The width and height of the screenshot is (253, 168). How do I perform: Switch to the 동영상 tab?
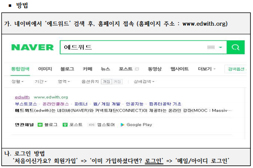pyautogui.click(x=155, y=69)
